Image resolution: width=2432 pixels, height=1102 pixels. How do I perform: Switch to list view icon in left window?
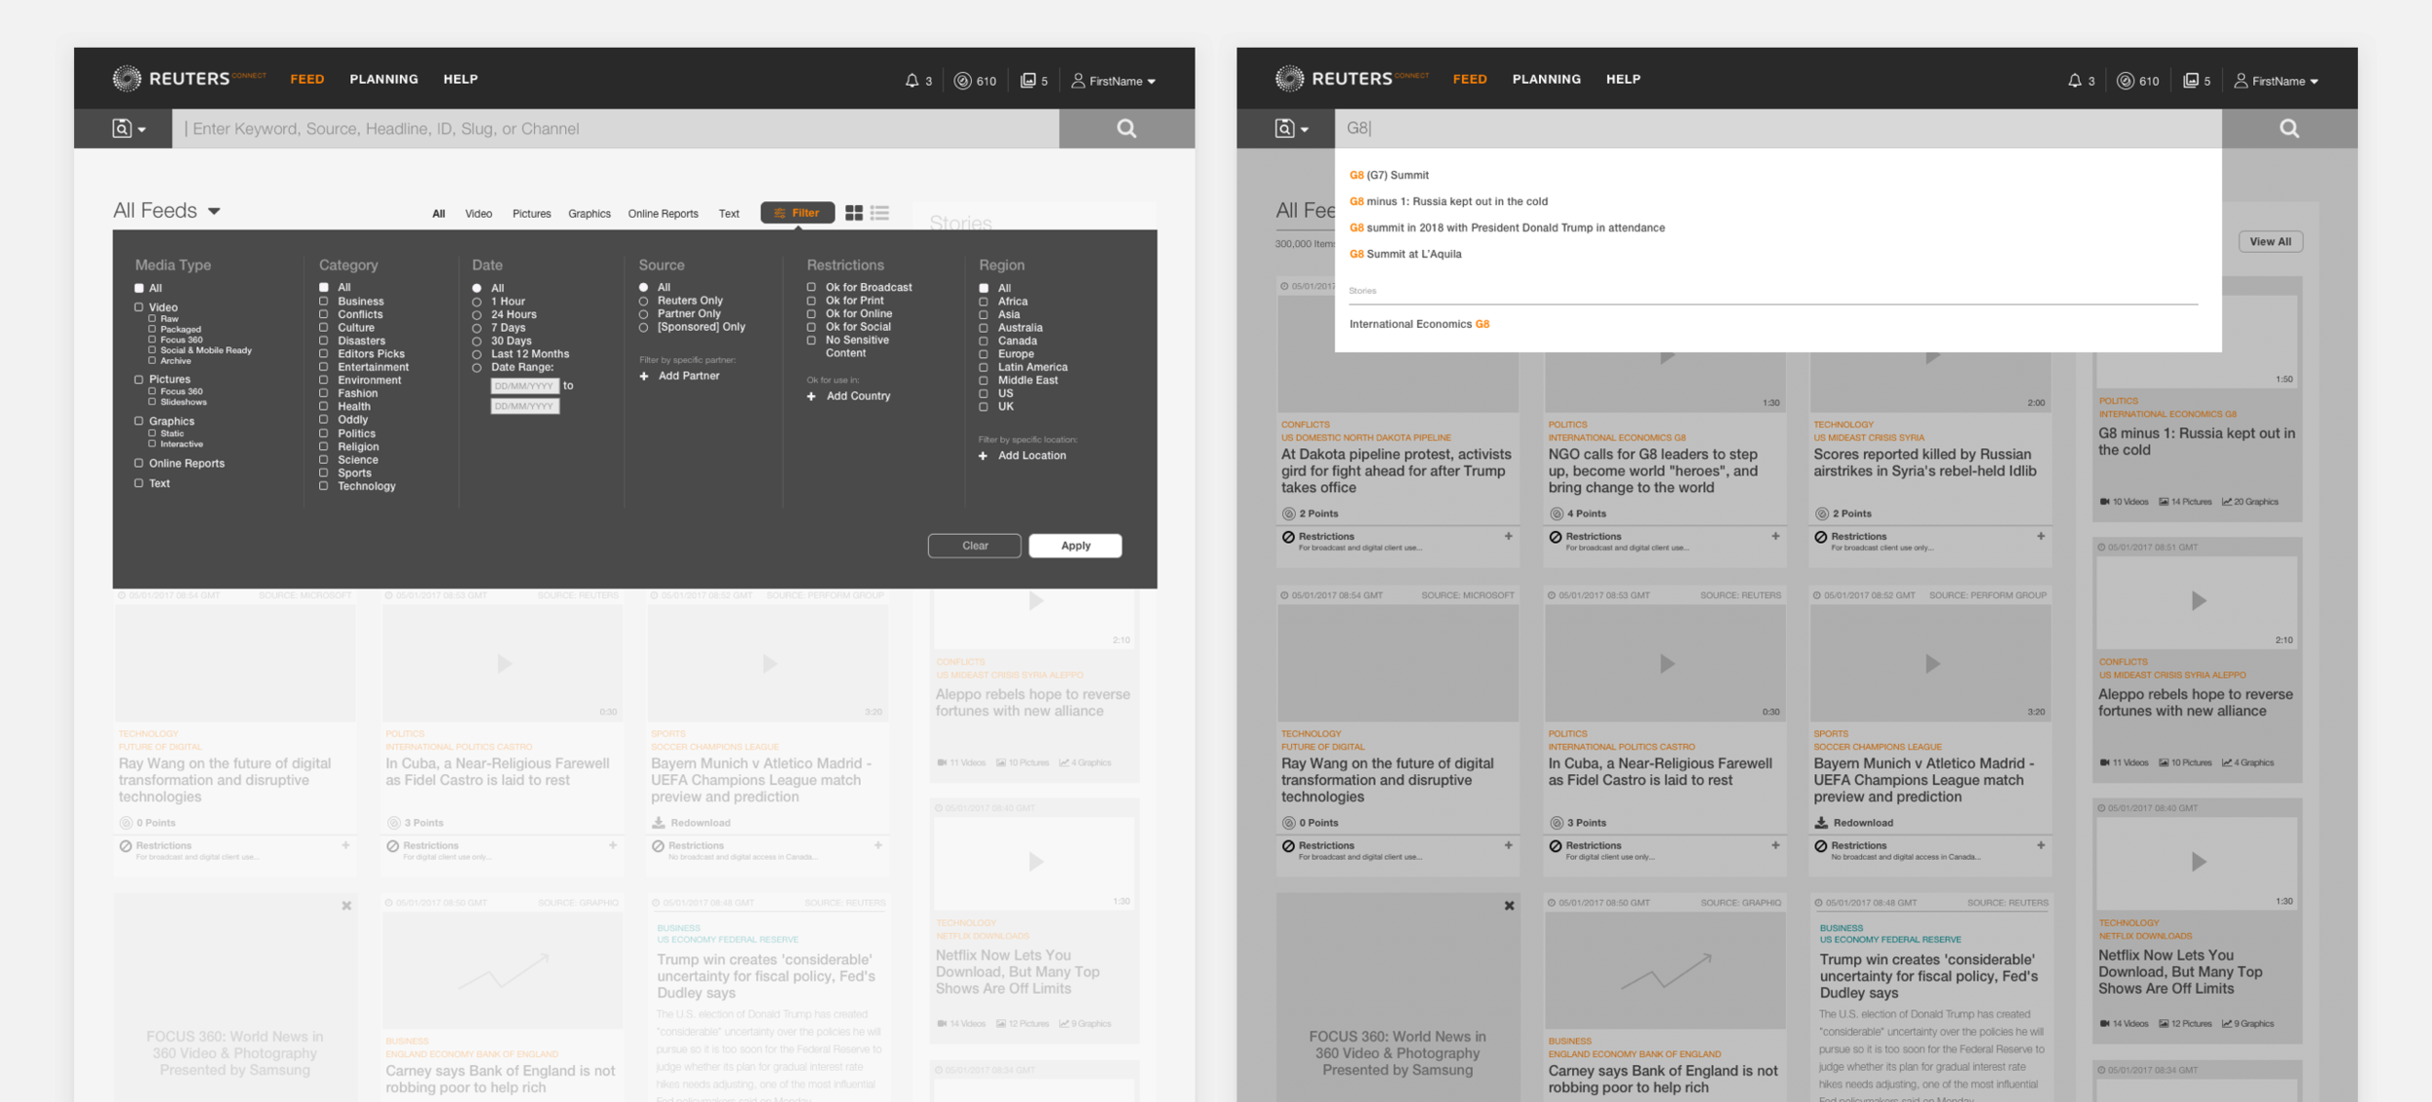[x=879, y=213]
